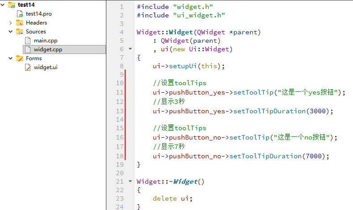
Task: Click the Forms folder icon
Action: pos(20,58)
